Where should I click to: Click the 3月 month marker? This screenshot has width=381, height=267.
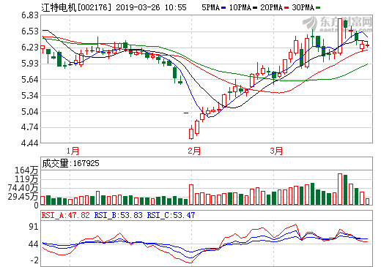[x=276, y=151]
